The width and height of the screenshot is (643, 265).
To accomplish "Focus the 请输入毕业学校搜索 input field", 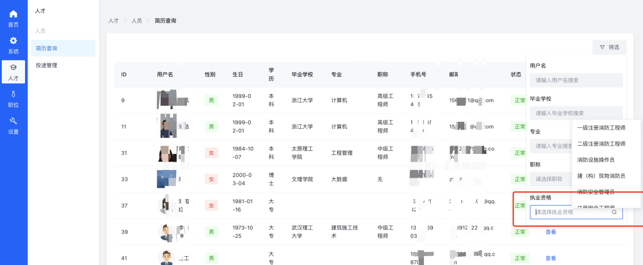I will [x=576, y=113].
